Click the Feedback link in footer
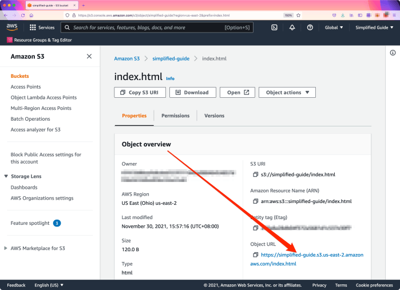This screenshot has height=290, width=400. pos(16,285)
